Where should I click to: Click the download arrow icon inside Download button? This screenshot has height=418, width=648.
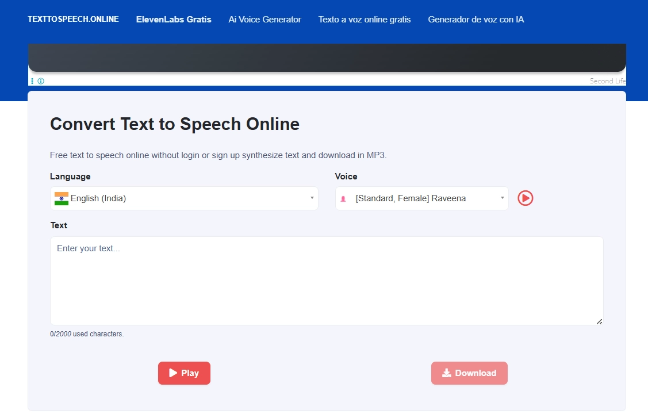pyautogui.click(x=446, y=373)
